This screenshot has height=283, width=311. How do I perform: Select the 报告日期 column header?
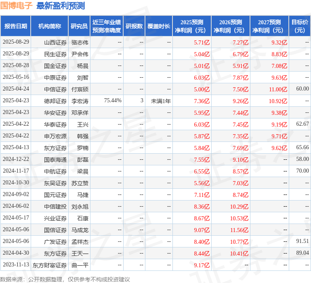[16, 26]
